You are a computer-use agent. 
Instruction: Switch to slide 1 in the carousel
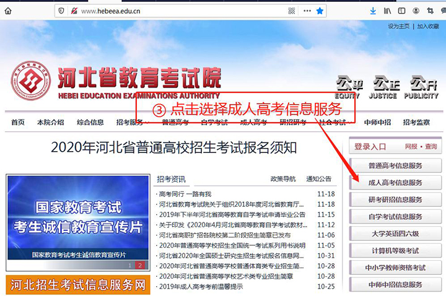click(x=129, y=265)
